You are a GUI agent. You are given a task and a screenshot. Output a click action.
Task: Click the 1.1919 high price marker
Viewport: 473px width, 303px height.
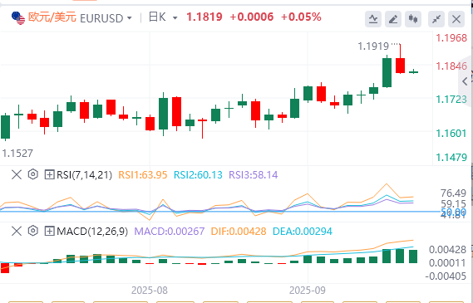click(373, 46)
